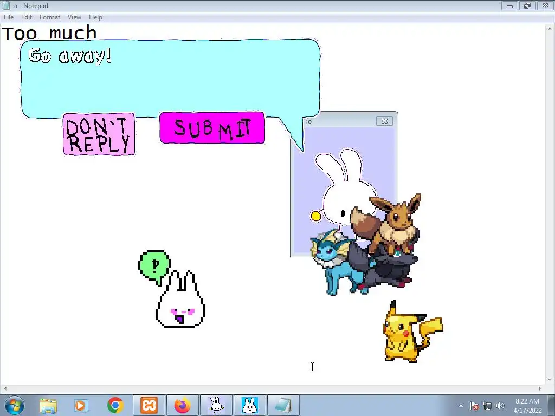Screen dimensions: 555x416
Task: Restore down the Notepad window
Action: (x=527, y=6)
